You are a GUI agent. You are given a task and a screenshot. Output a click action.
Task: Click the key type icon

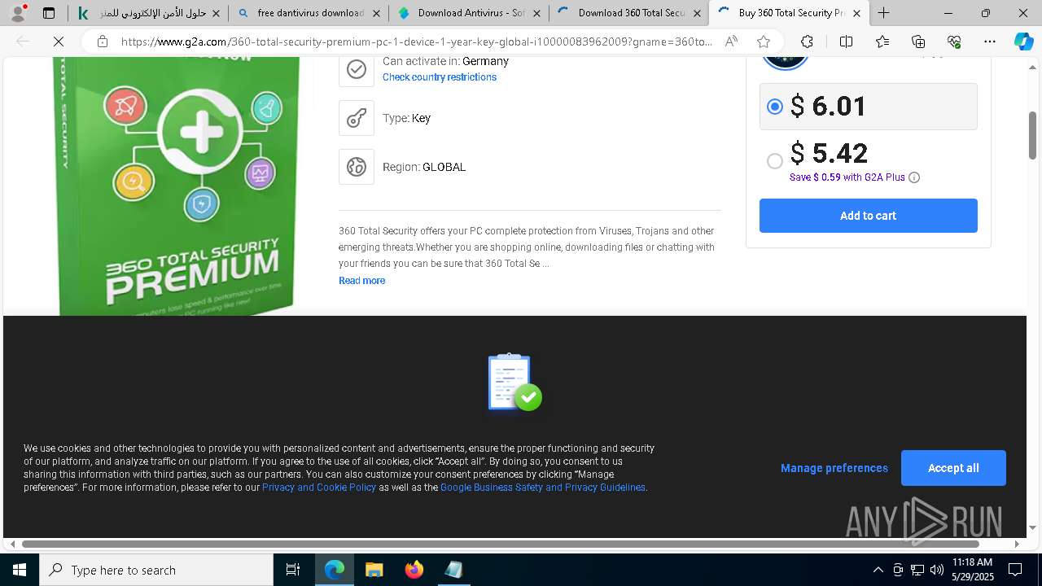[x=357, y=118]
